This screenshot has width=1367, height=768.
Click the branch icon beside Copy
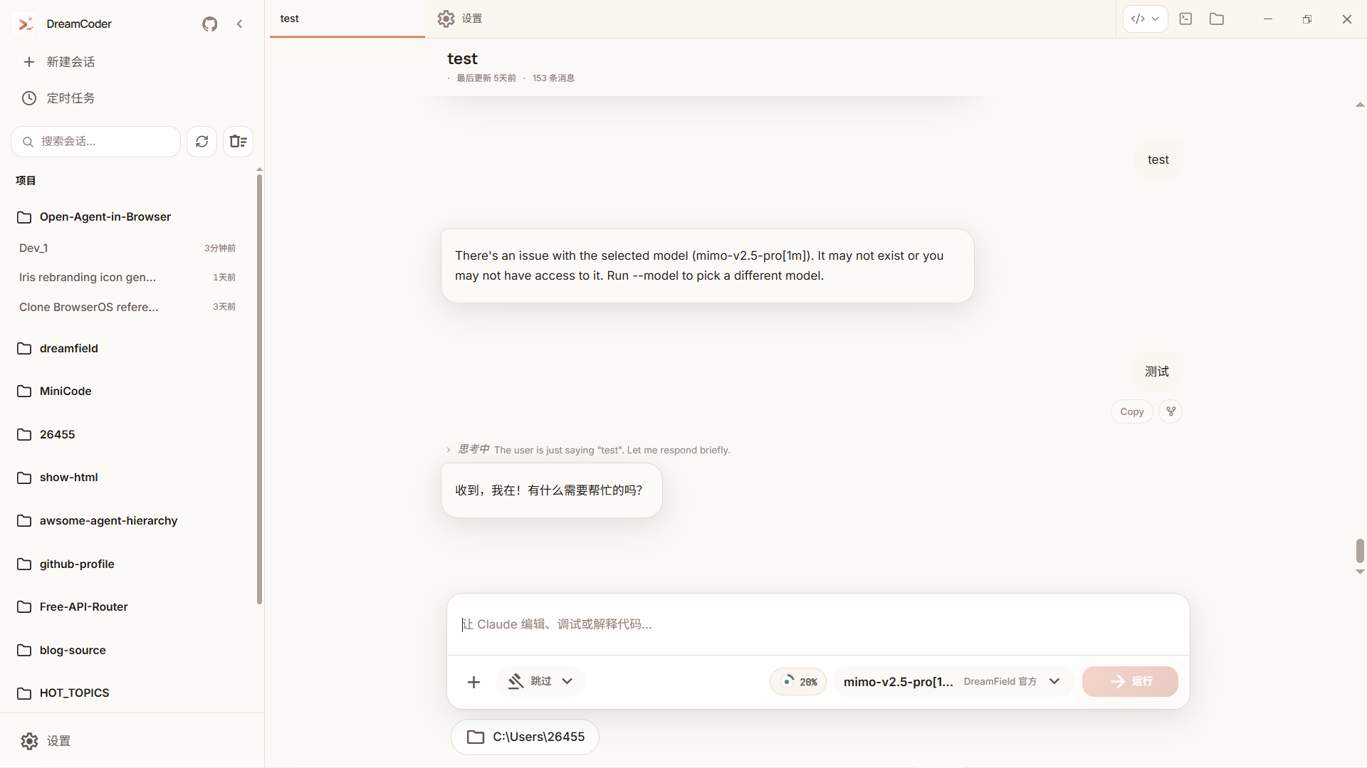point(1170,411)
